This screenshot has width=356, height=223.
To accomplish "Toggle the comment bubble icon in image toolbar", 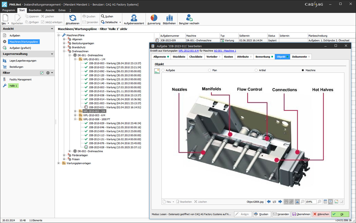I will point(330,202).
